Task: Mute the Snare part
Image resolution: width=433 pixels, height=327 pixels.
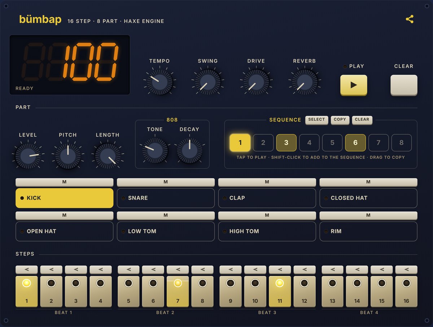Action: pyautogui.click(x=166, y=182)
